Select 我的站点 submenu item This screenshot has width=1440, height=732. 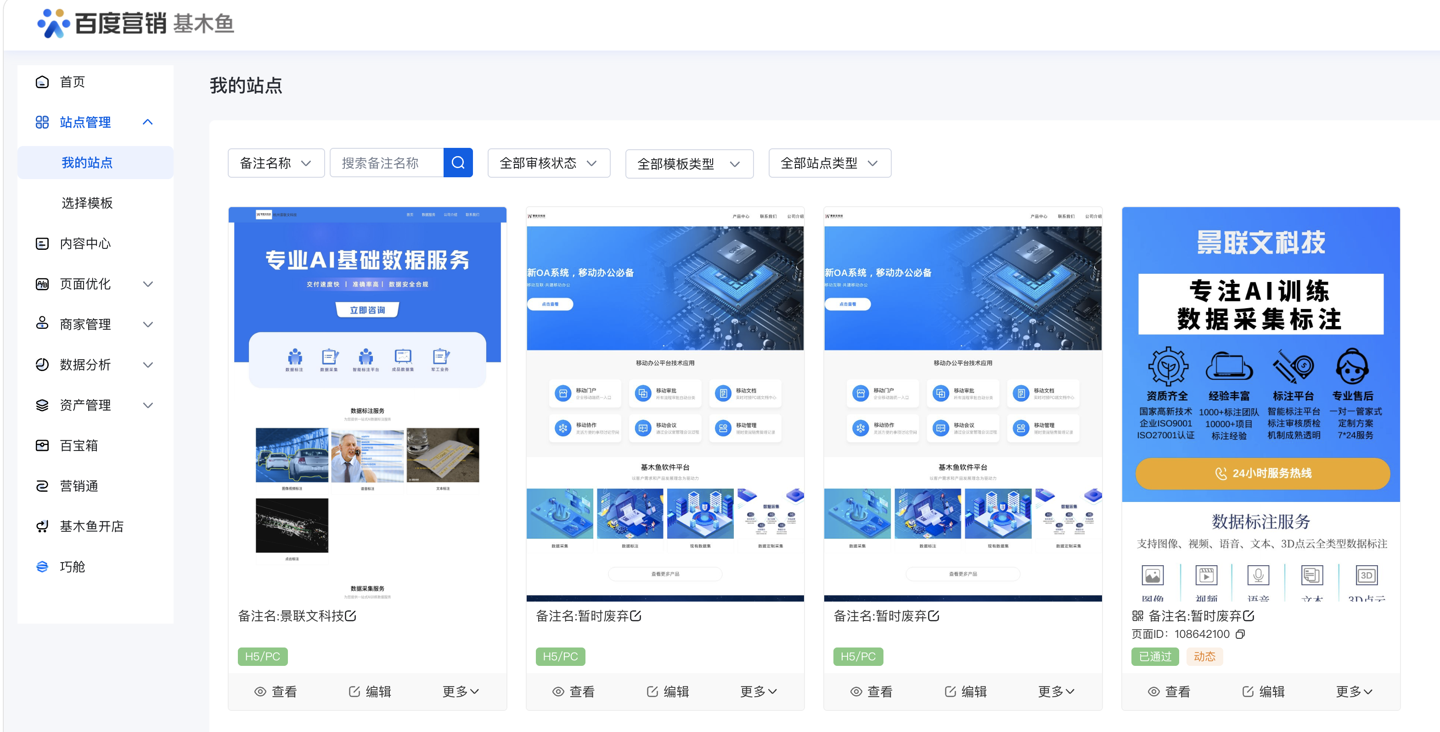point(95,163)
